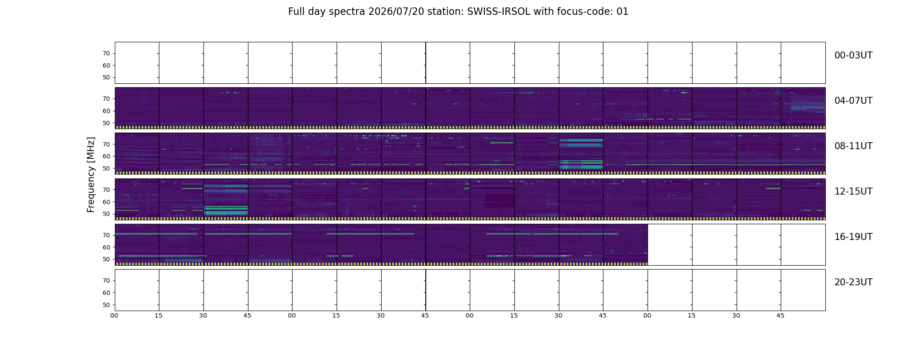Click the recorded part of the 16-19UT spectrogram
The width and height of the screenshot is (917, 349).
click(381, 245)
